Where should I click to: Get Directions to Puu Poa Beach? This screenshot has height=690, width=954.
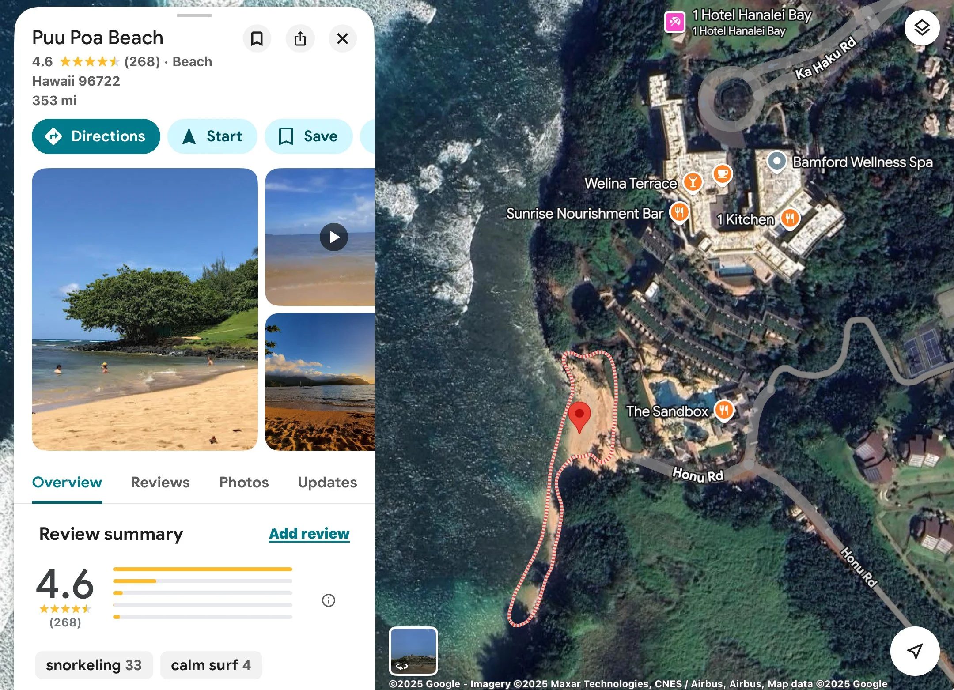pyautogui.click(x=96, y=136)
